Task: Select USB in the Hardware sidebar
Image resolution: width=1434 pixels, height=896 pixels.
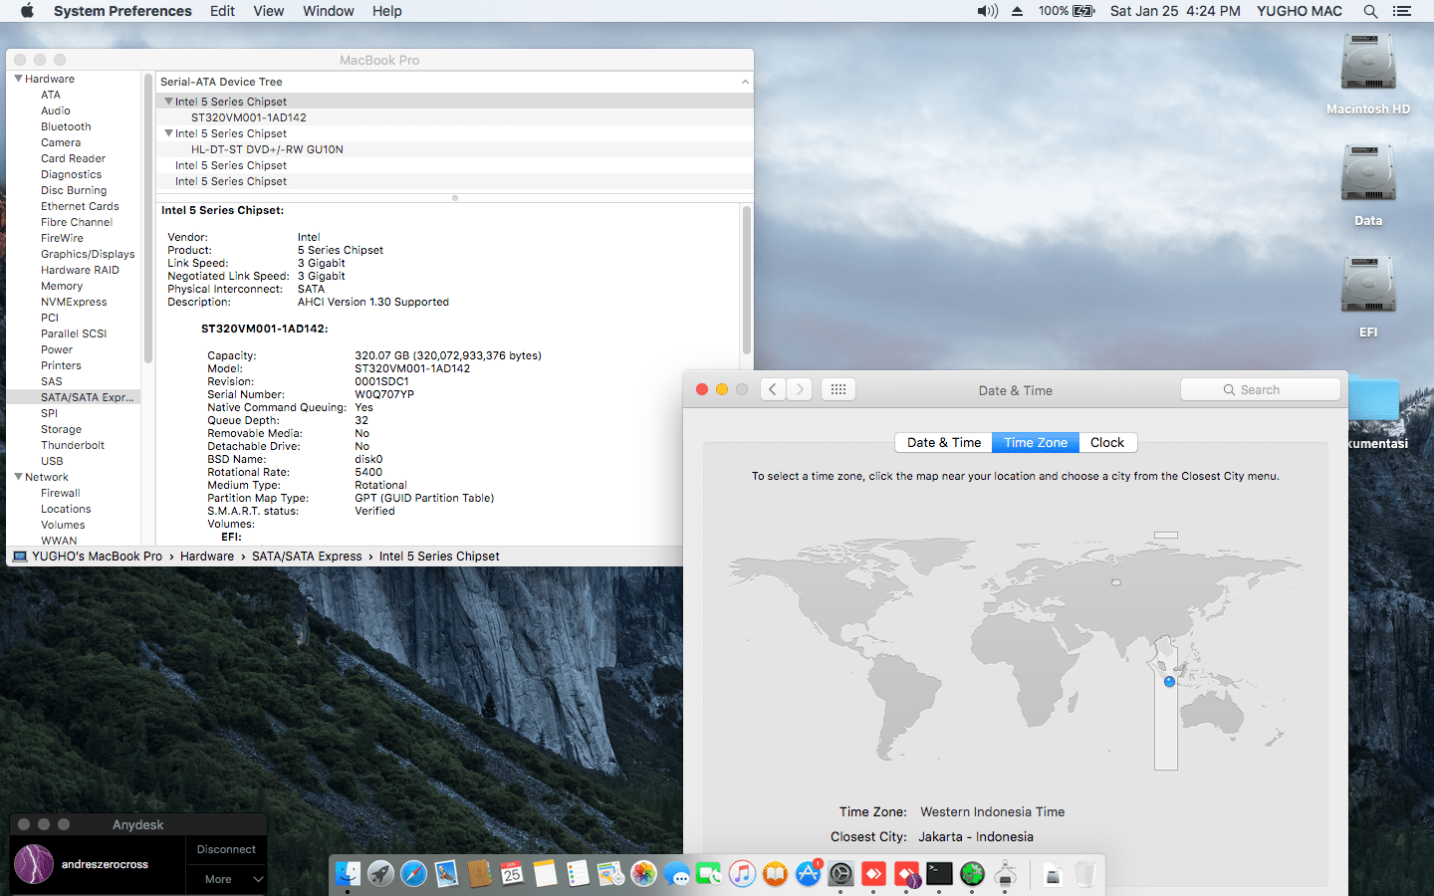Action: (52, 461)
